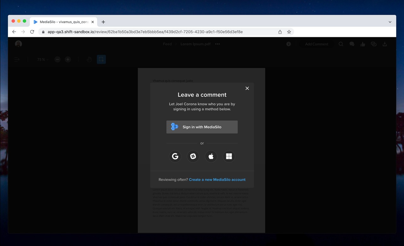This screenshot has height=246, width=404.
Task: Expand the tab search dropdown arrow
Action: click(390, 22)
